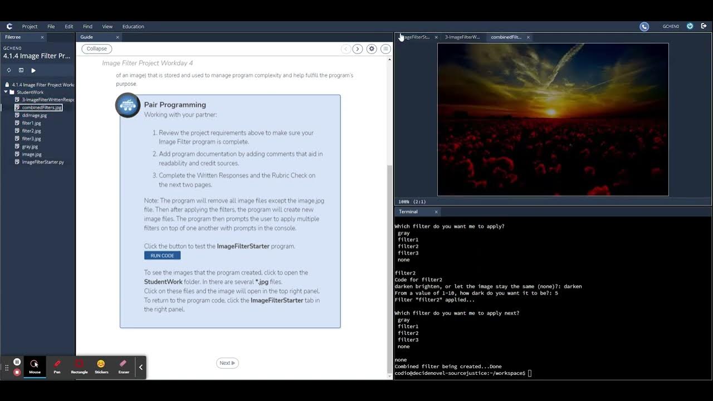Open guide table of contents icon

coord(385,49)
